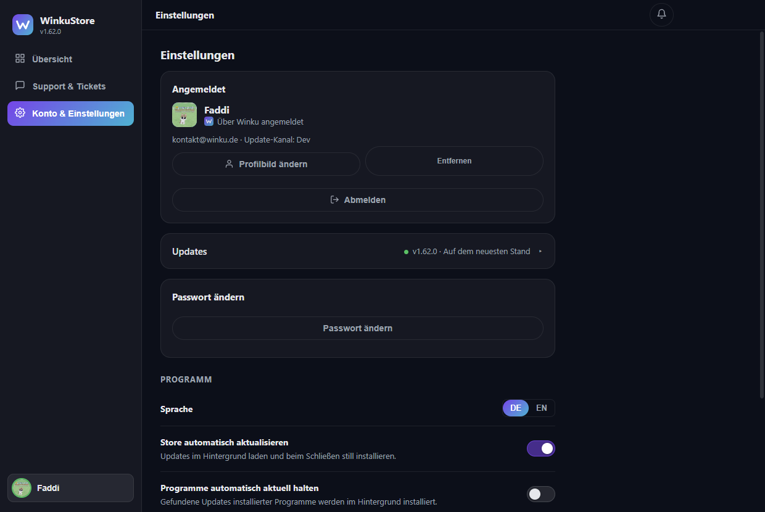Switch language to EN
Viewport: 765px width, 512px height.
tap(542, 408)
